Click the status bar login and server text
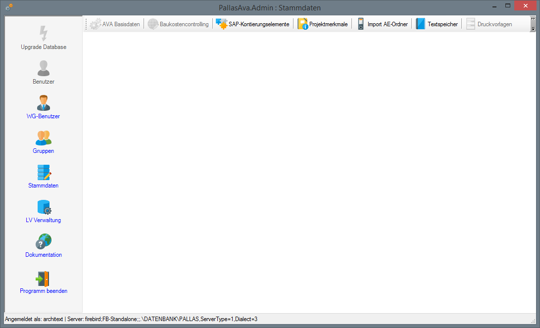This screenshot has height=328, width=540. [131, 319]
